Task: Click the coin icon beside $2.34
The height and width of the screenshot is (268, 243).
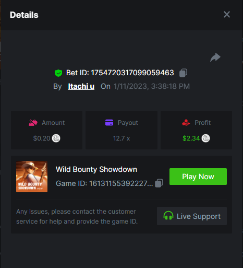Action: pos(205,138)
